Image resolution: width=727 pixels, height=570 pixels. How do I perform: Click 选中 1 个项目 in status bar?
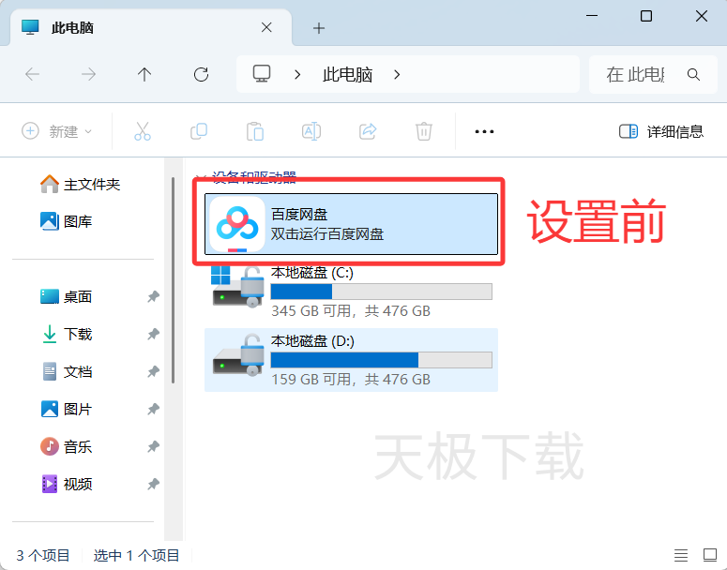pos(136,555)
